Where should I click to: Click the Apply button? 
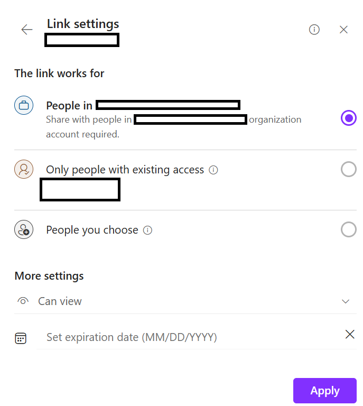coord(325,391)
